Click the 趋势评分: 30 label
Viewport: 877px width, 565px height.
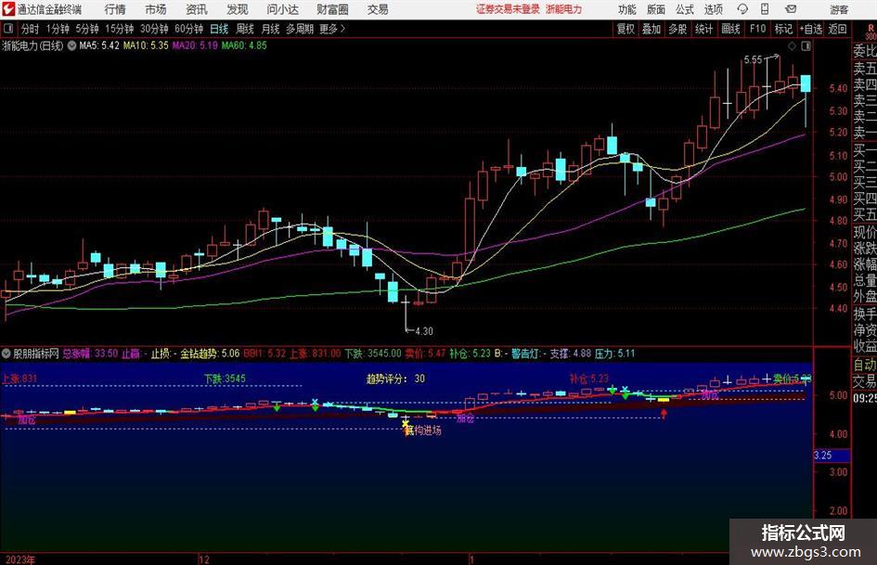[x=395, y=379]
